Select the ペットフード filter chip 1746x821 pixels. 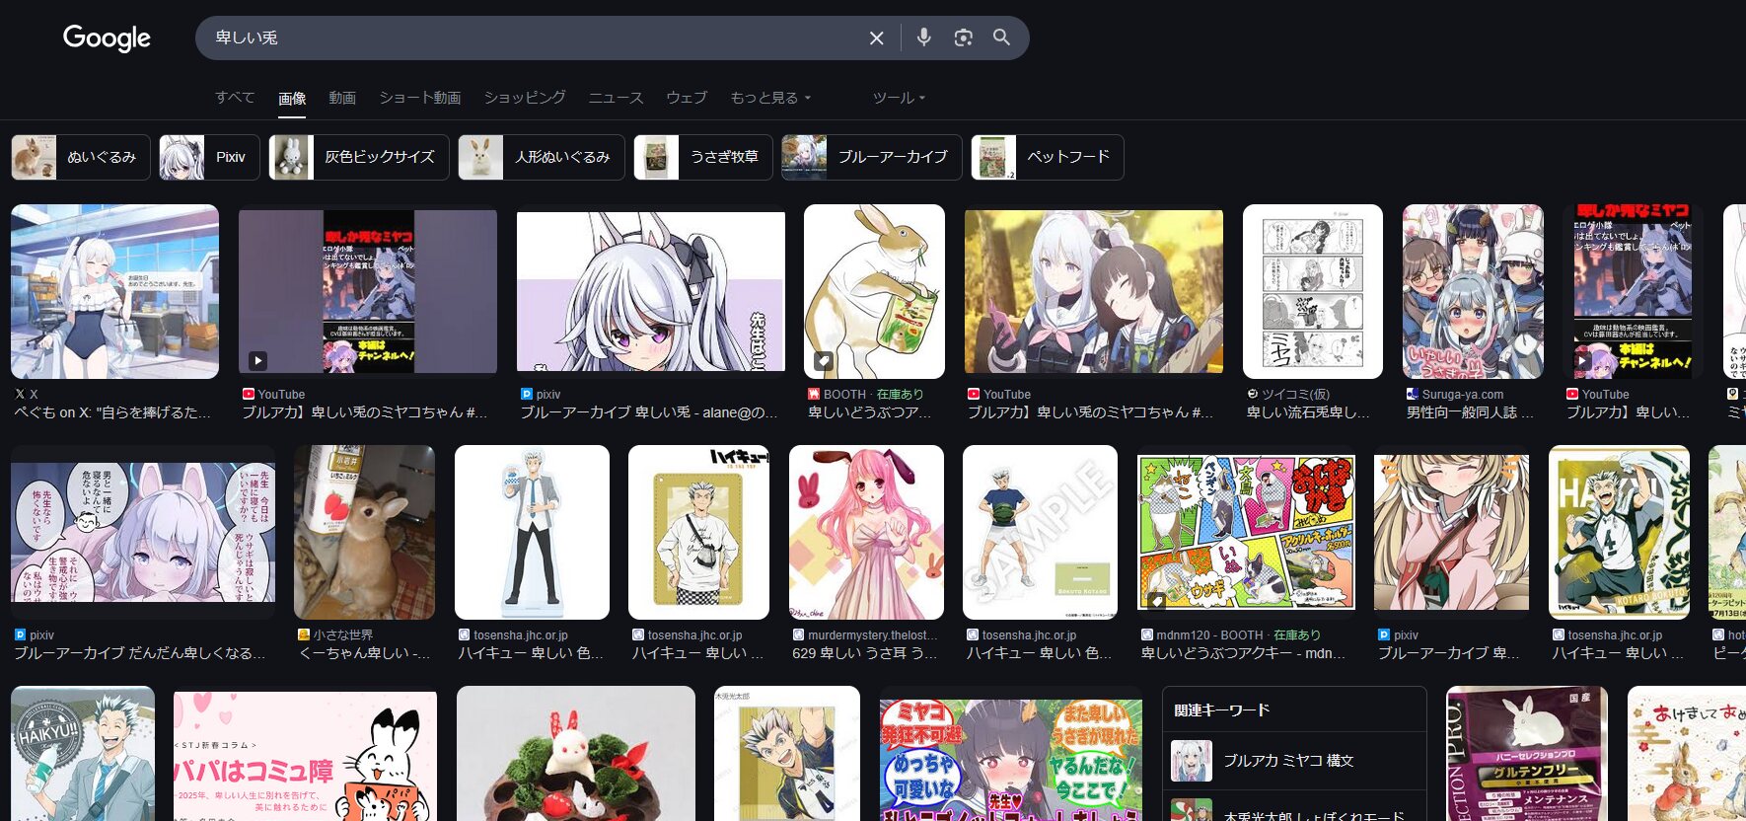[x=1048, y=157]
